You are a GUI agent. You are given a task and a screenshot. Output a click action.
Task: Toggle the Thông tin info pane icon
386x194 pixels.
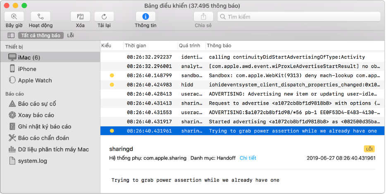145,16
